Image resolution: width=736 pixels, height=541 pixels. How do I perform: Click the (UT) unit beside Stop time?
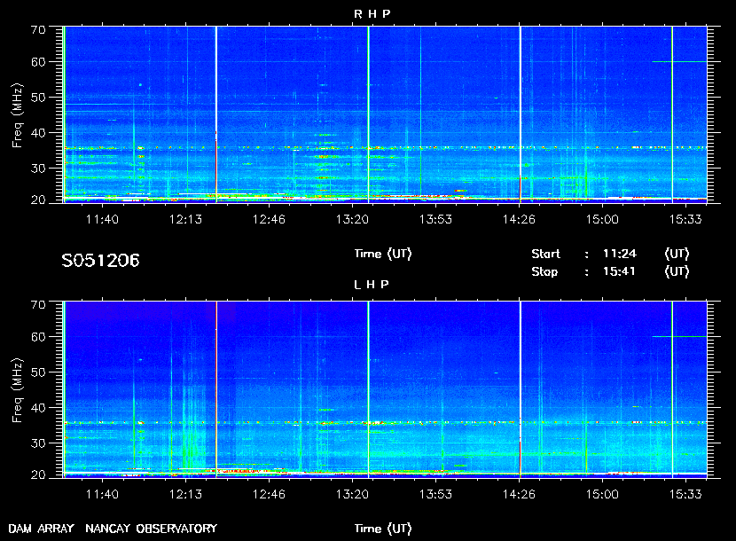click(677, 271)
